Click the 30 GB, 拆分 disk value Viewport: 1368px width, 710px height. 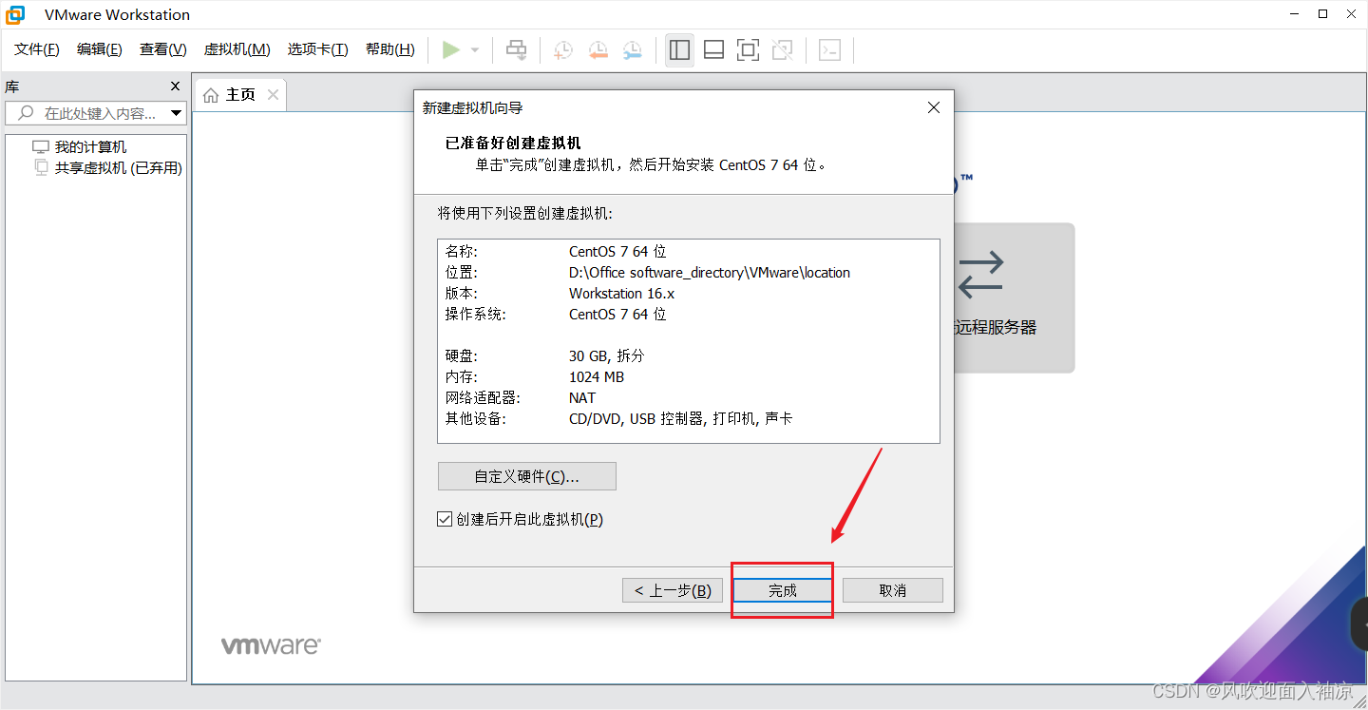[606, 356]
